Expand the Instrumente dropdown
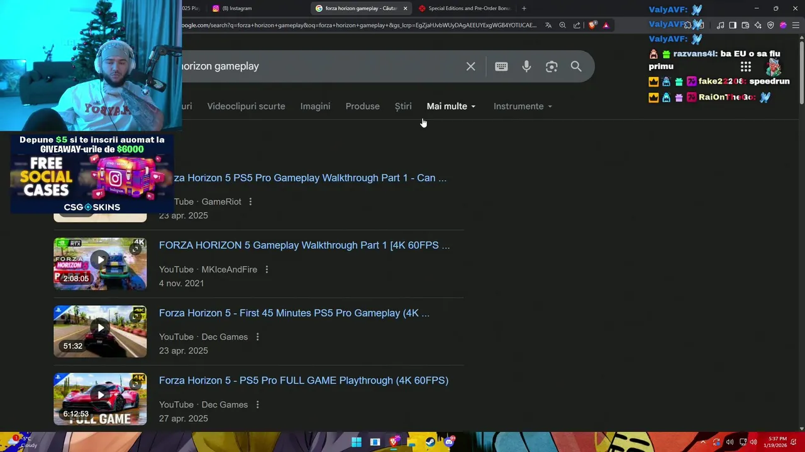This screenshot has height=452, width=805. pos(523,106)
